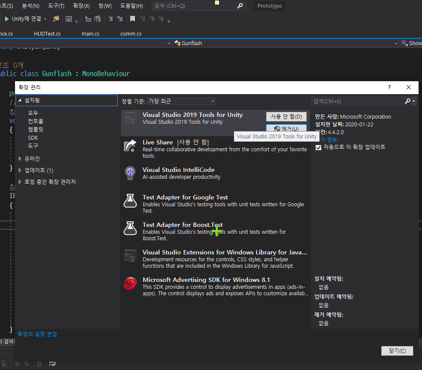Click the parameter info icon on the toolbar
422x370 pixels.
pyautogui.click(x=98, y=19)
